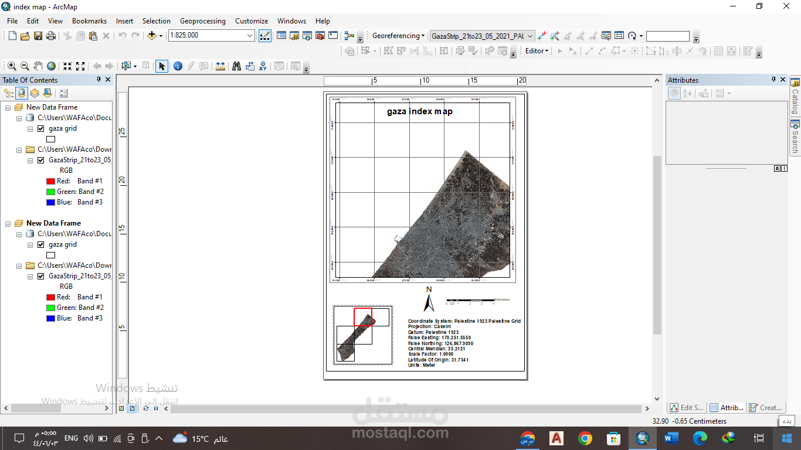Viewport: 801px width, 450px height.
Task: Open the red ArcToolbox window
Action: [x=320, y=36]
